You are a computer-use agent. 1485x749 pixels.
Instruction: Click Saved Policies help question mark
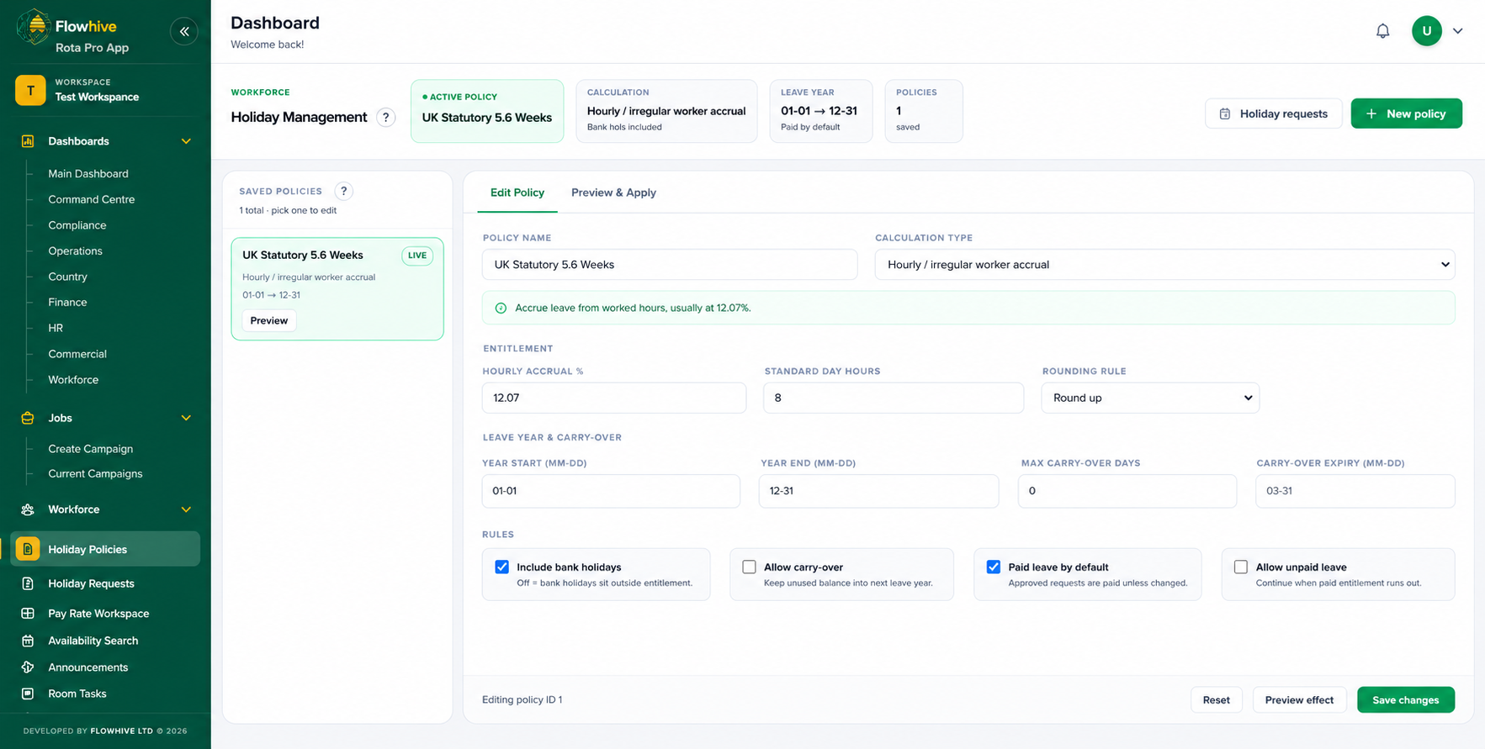(343, 191)
